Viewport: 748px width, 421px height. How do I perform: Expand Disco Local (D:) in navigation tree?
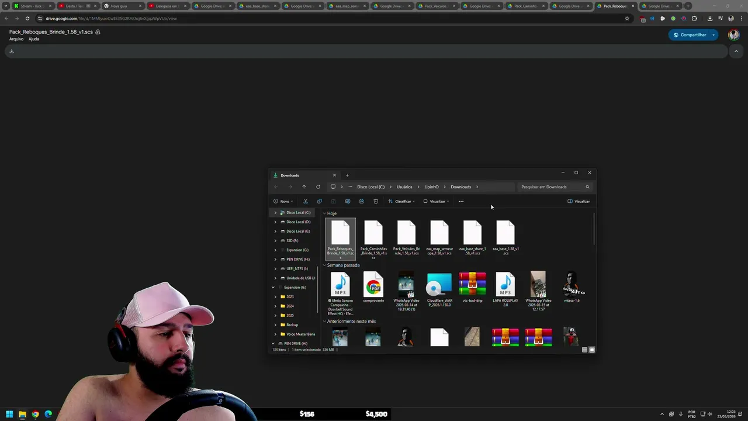point(275,222)
